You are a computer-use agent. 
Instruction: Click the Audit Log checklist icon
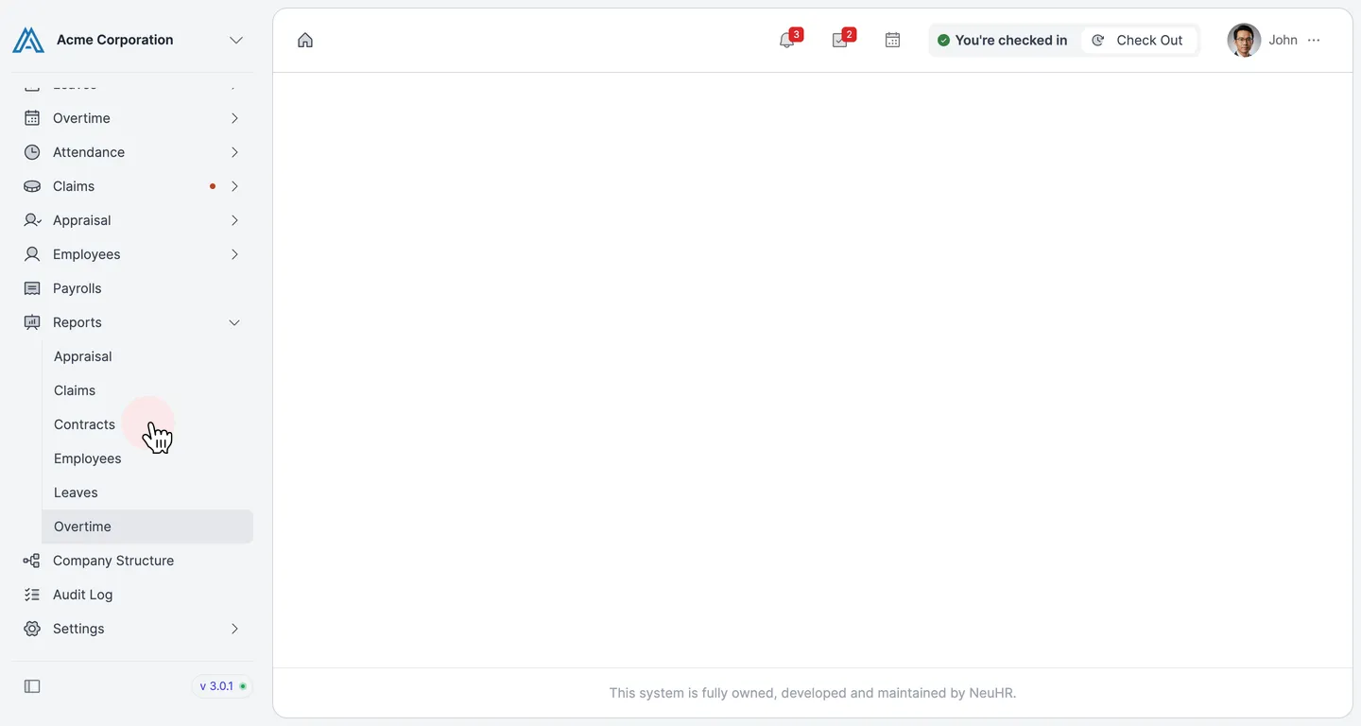pyautogui.click(x=32, y=595)
